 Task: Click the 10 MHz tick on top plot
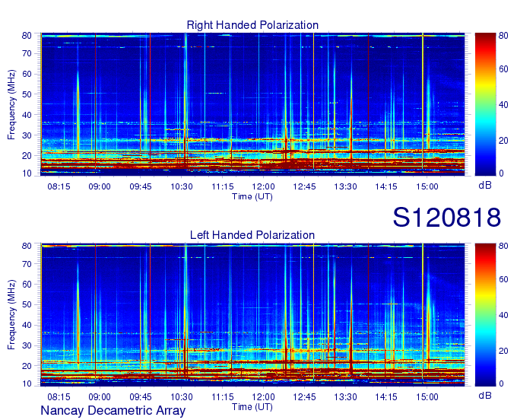[27, 173]
